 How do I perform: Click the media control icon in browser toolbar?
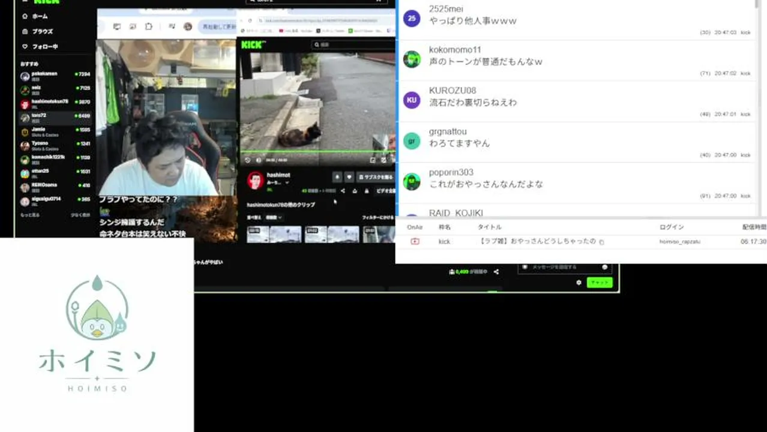coord(172,26)
